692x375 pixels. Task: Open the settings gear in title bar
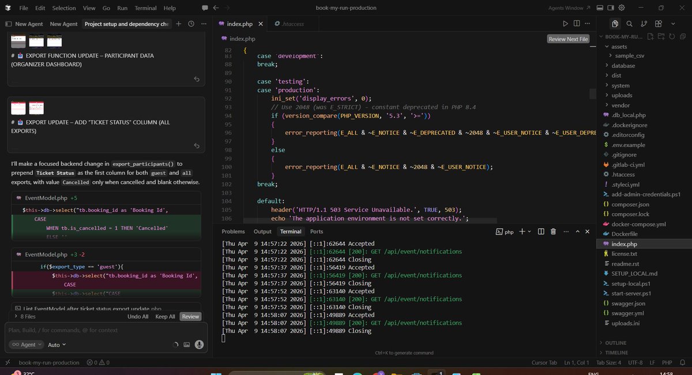[x=622, y=8]
